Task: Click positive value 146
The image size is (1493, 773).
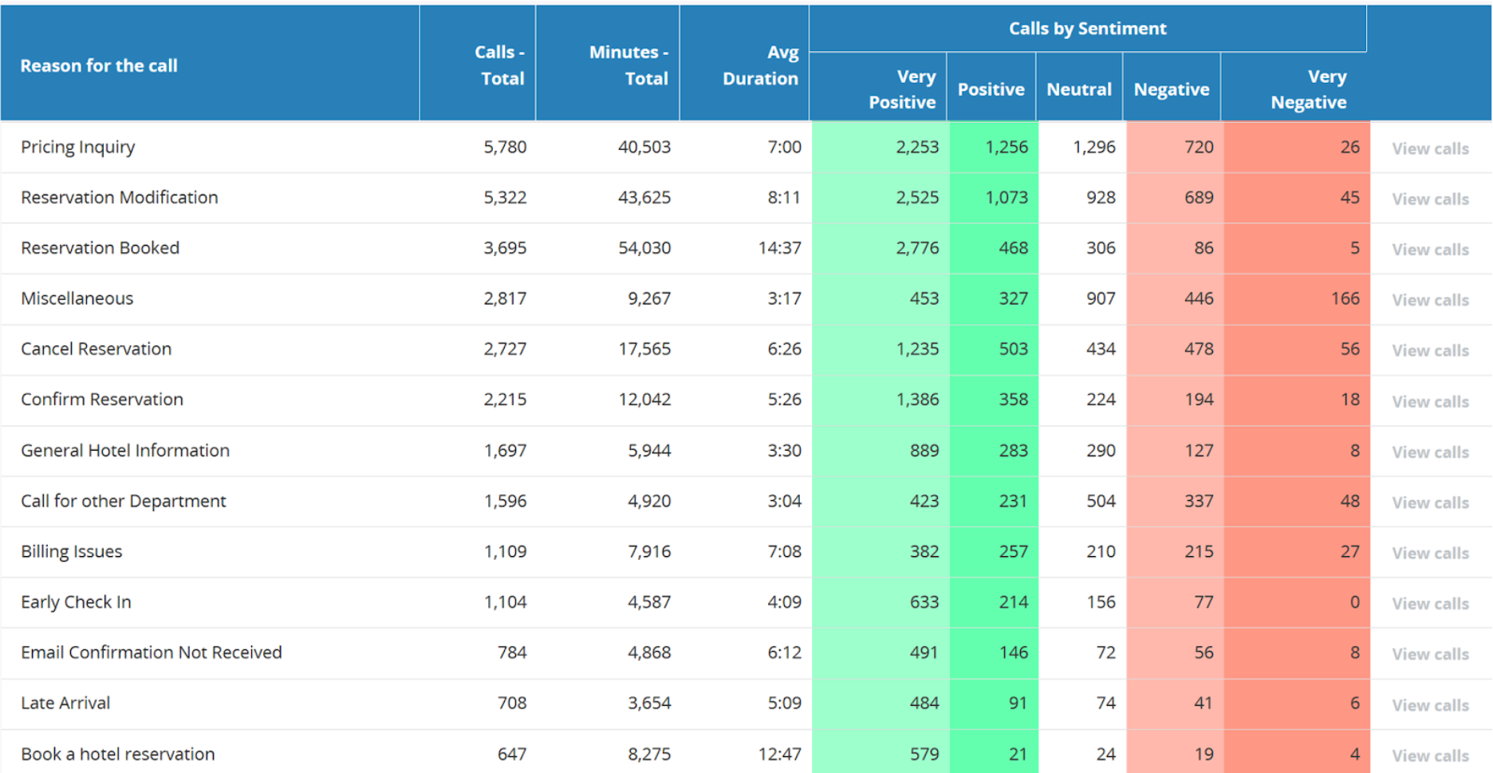Action: pyautogui.click(x=1014, y=653)
